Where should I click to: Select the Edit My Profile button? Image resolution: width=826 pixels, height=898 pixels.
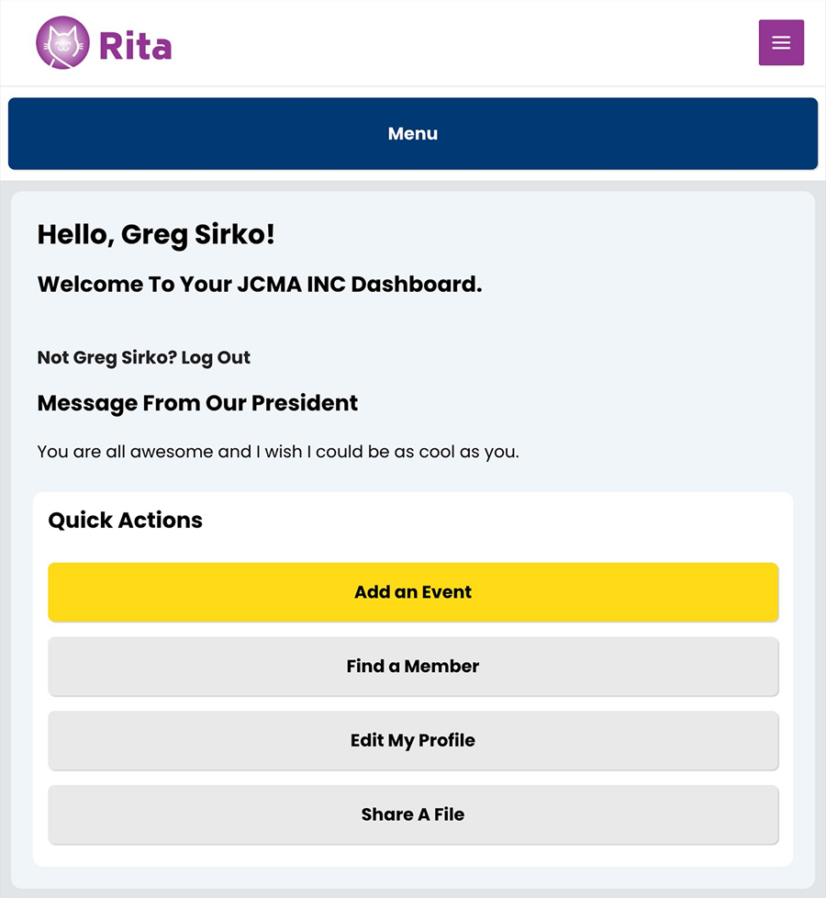412,740
